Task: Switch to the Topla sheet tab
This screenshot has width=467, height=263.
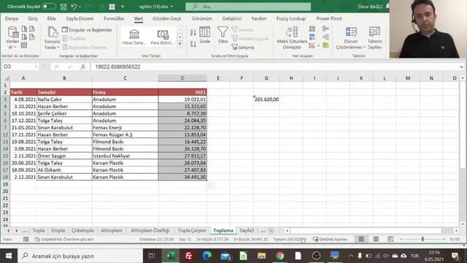Action: [x=39, y=231]
